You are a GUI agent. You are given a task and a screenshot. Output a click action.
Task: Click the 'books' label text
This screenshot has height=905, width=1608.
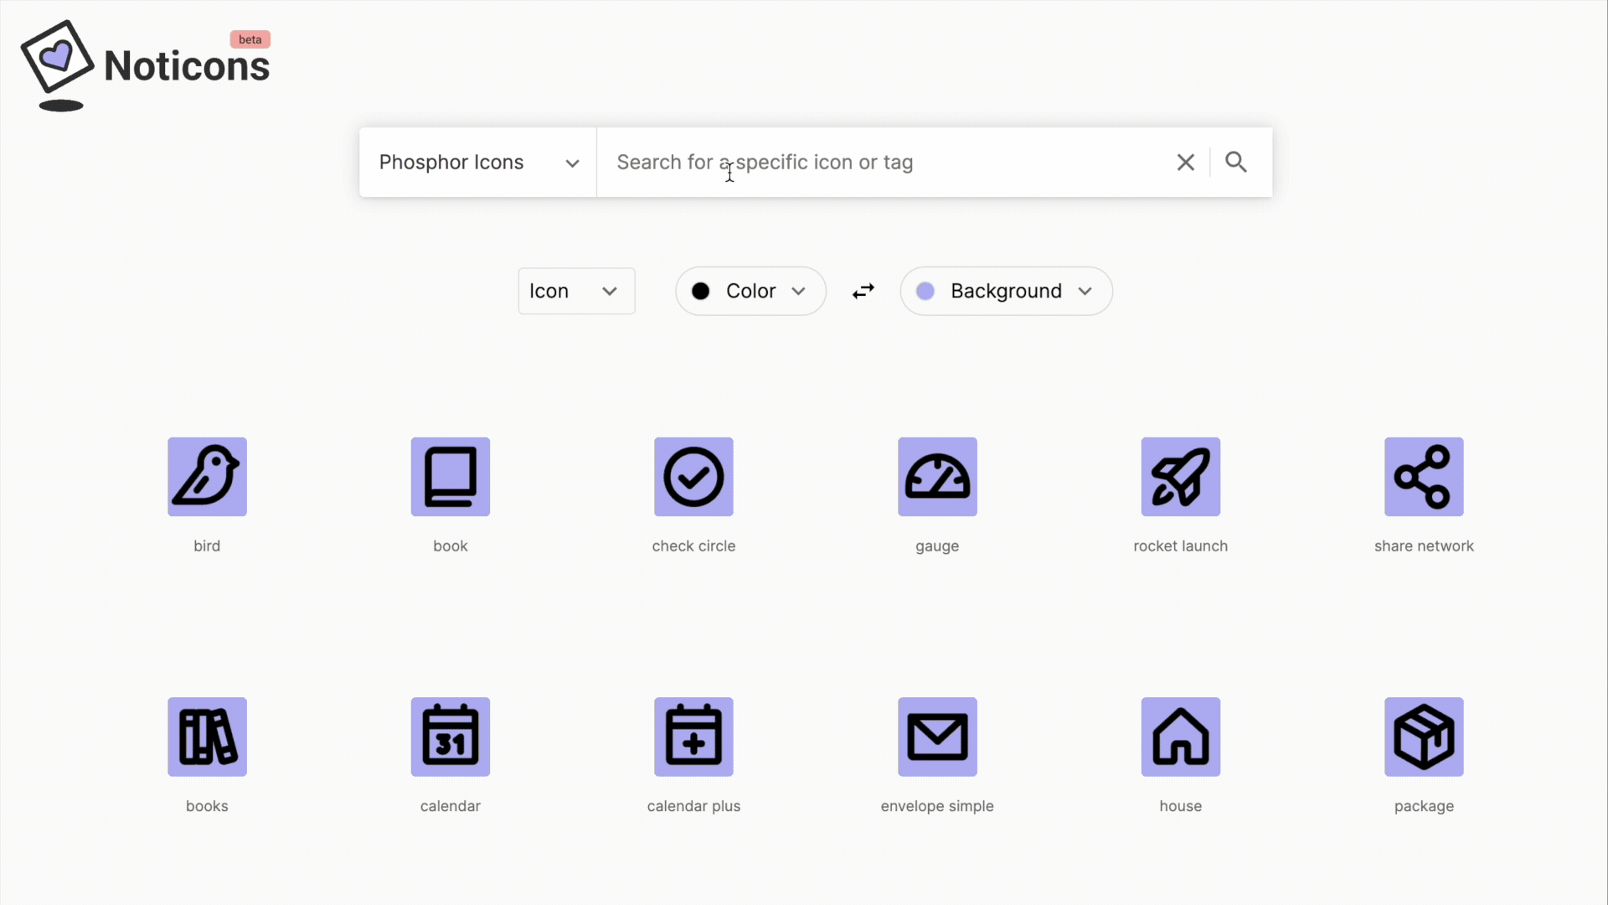point(207,806)
